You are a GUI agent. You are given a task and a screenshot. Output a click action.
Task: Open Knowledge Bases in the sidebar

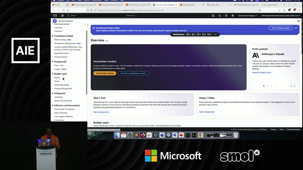tap(62, 85)
